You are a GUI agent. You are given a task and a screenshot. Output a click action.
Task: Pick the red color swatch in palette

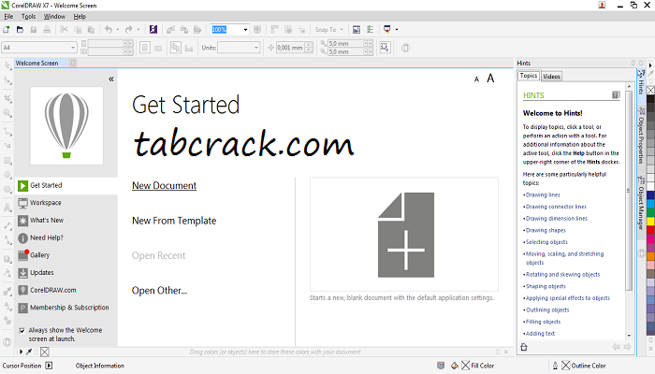pyautogui.click(x=650, y=230)
